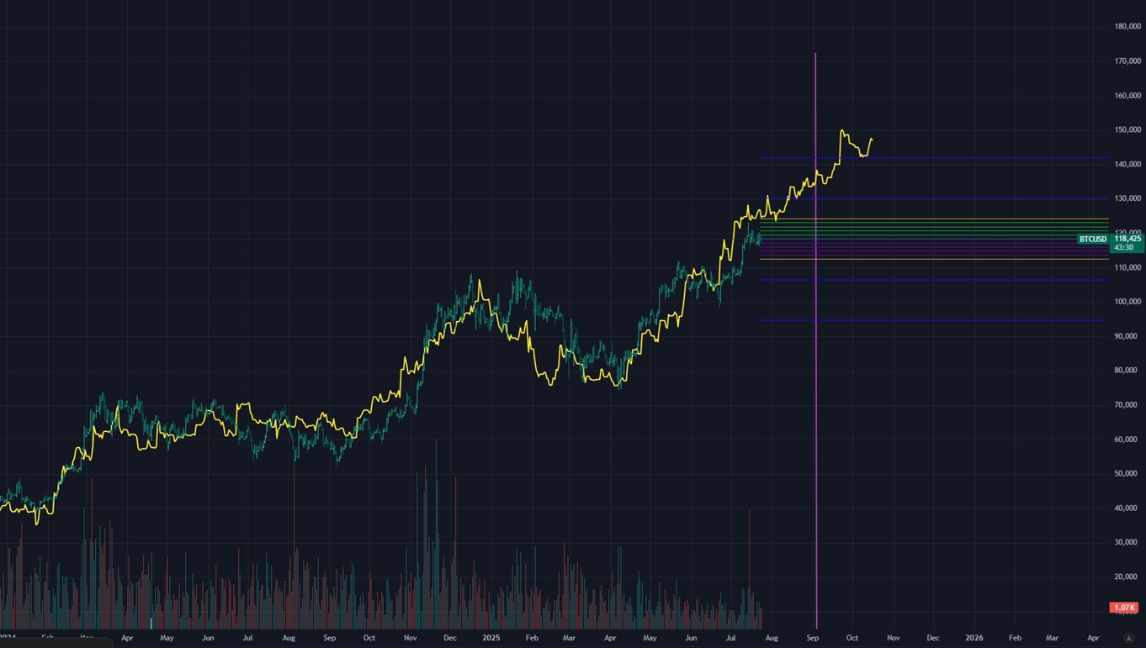Click the Mar label after 2026 on time axis
Screen dimensions: 1146x648
pyautogui.click(x=1052, y=638)
